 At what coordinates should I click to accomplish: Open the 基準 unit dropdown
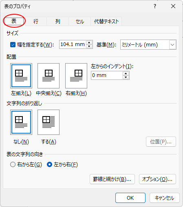click(148, 44)
